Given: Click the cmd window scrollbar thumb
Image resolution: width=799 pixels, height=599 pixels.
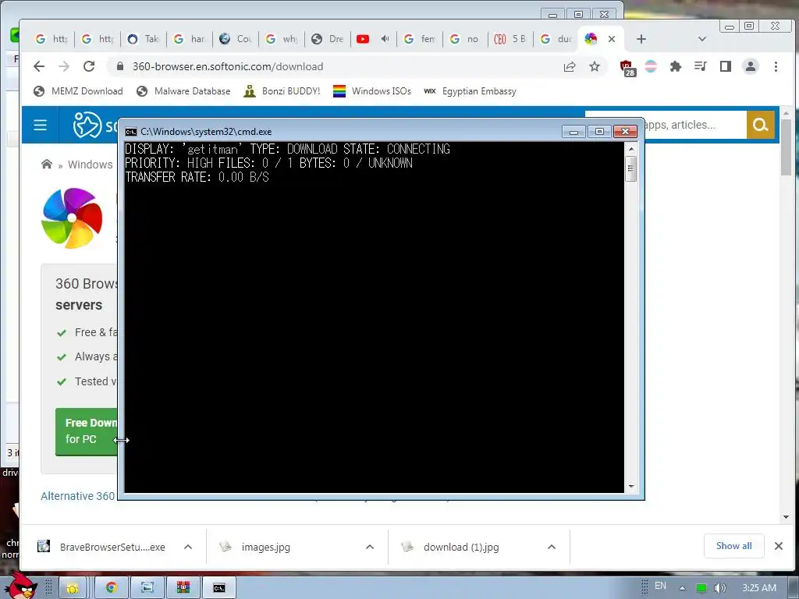Looking at the screenshot, I should tap(630, 168).
